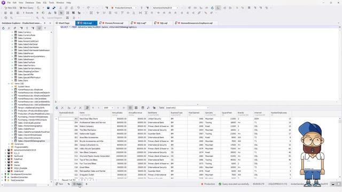The width and height of the screenshot is (342, 192).
Task: Toggle grid view mode in results toolbar
Action: click(x=130, y=108)
